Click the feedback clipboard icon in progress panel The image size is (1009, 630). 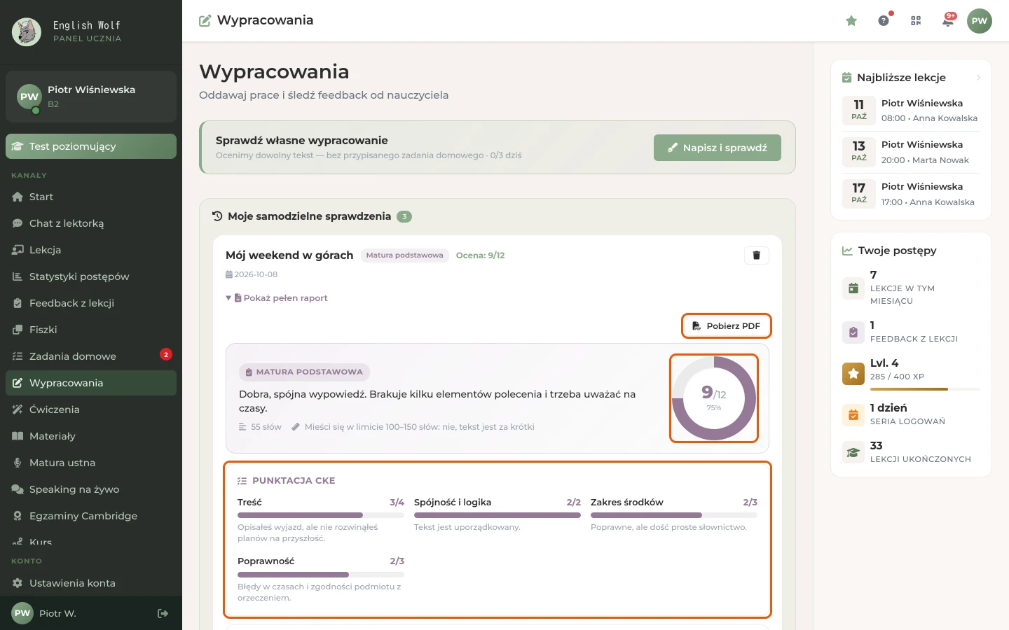pos(853,332)
